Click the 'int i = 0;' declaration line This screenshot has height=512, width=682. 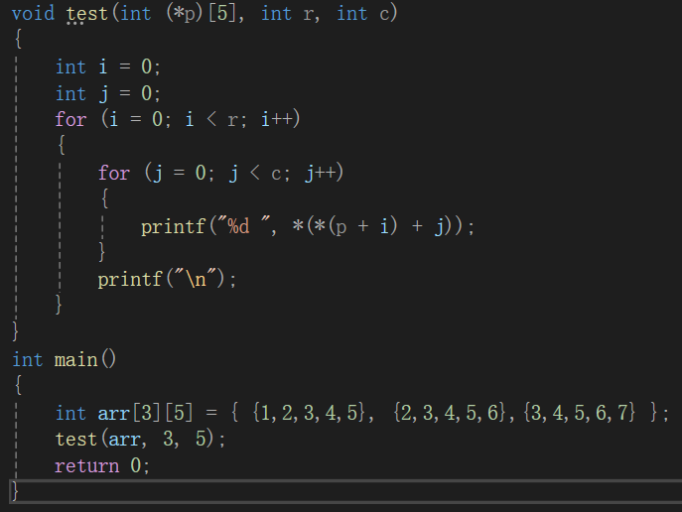108,66
